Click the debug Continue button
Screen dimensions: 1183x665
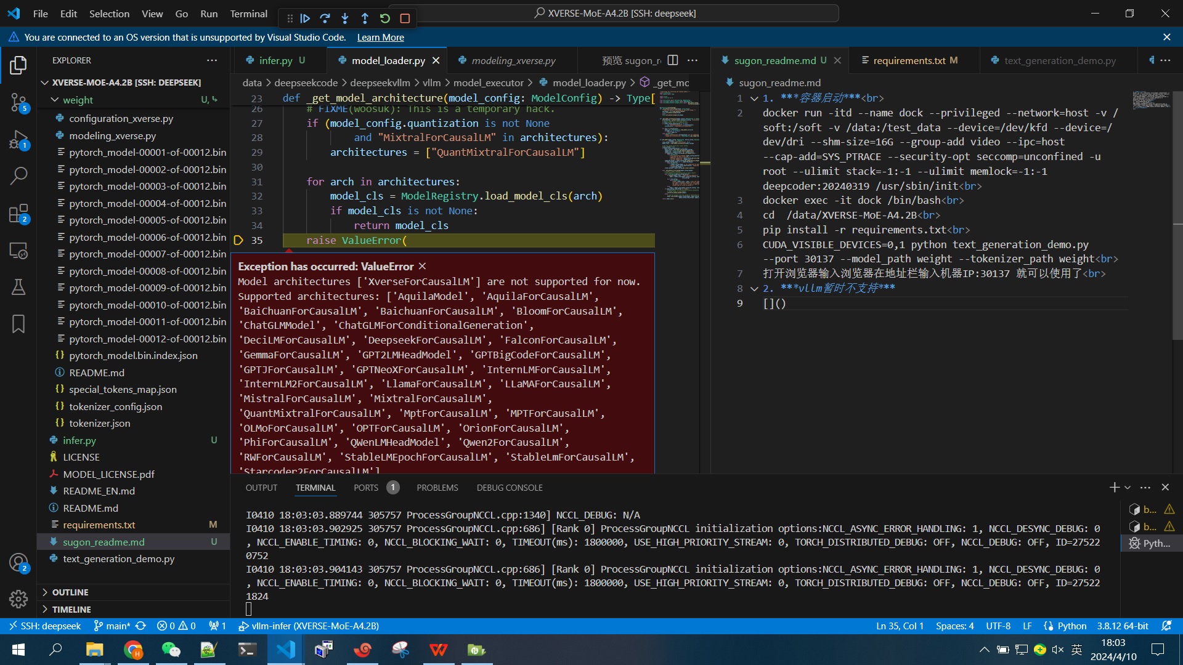click(x=305, y=18)
